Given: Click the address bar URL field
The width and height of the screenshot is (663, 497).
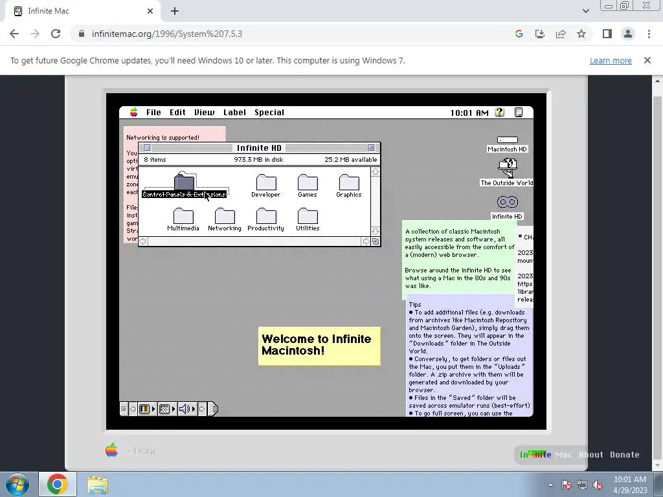Looking at the screenshot, I should point(292,34).
